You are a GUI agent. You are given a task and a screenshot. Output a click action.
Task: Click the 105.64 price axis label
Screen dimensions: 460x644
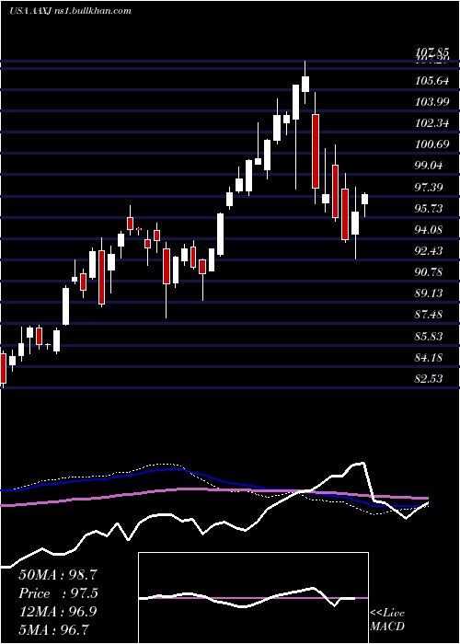431,81
